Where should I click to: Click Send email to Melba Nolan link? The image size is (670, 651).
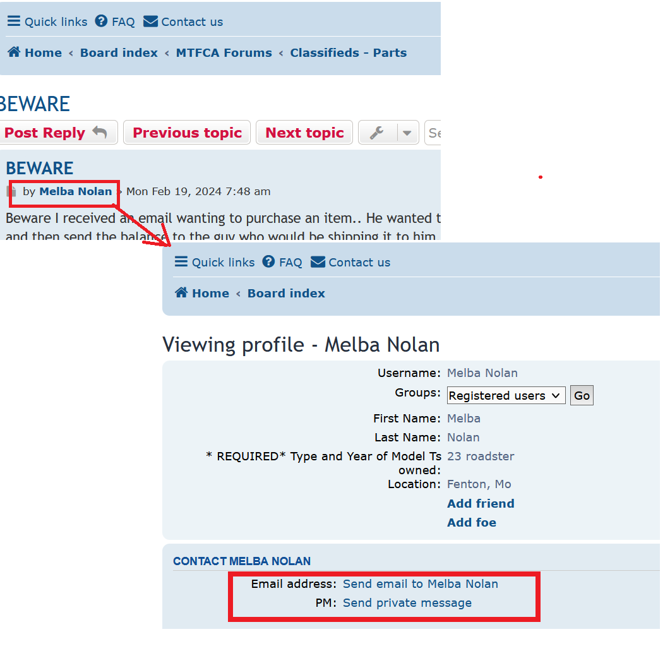tap(420, 584)
